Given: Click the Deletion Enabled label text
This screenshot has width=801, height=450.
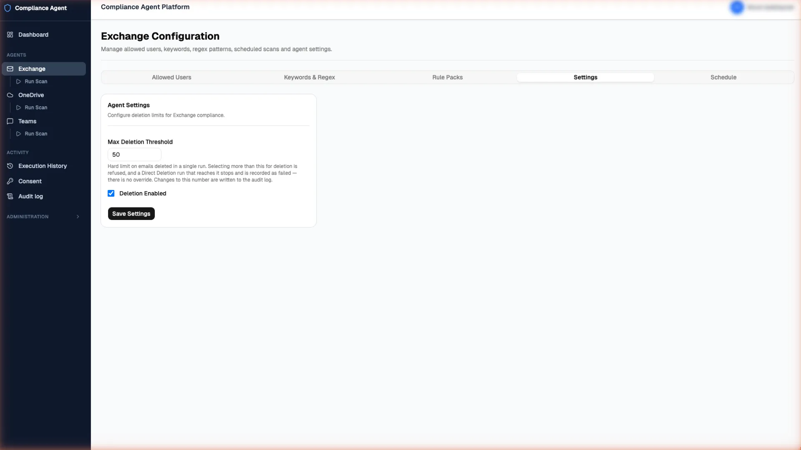Looking at the screenshot, I should pyautogui.click(x=143, y=193).
